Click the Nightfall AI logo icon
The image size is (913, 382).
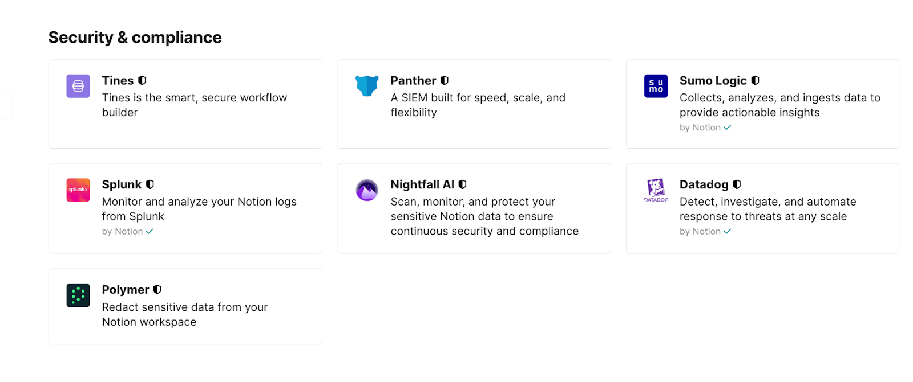click(x=366, y=190)
